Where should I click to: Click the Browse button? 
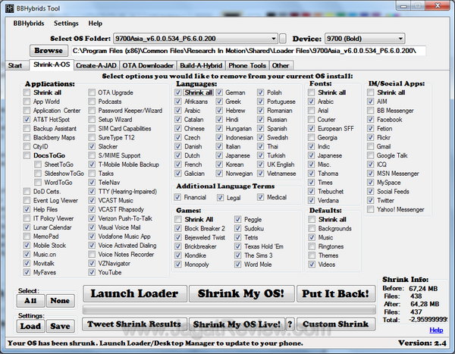[49, 51]
